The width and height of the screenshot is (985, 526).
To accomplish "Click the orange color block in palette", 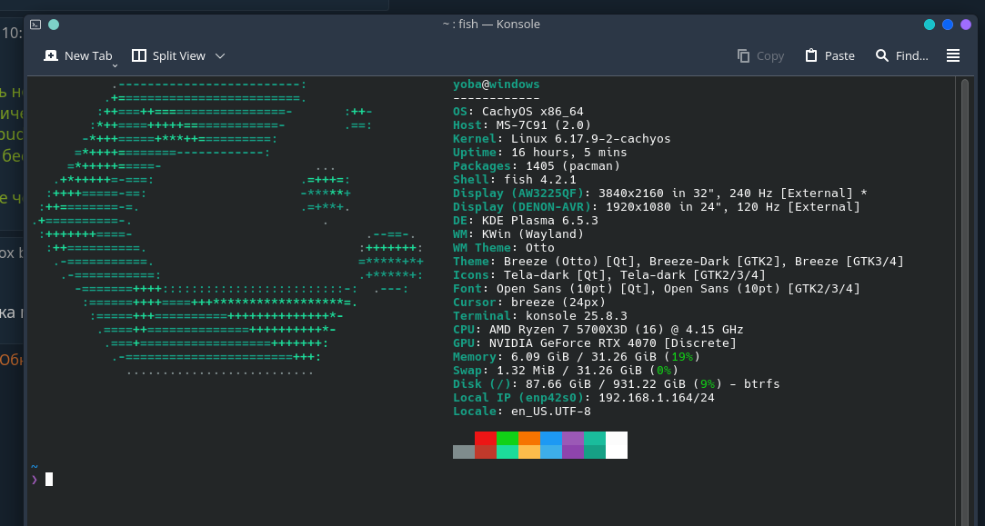I will [x=528, y=438].
